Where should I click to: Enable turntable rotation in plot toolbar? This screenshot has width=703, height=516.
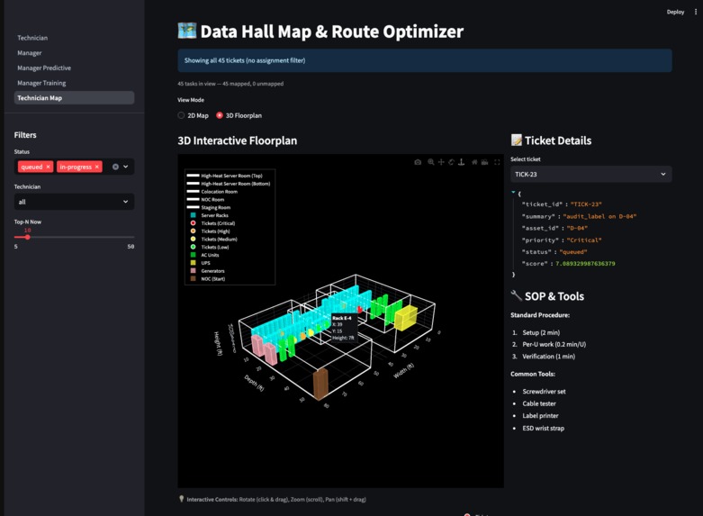(462, 162)
